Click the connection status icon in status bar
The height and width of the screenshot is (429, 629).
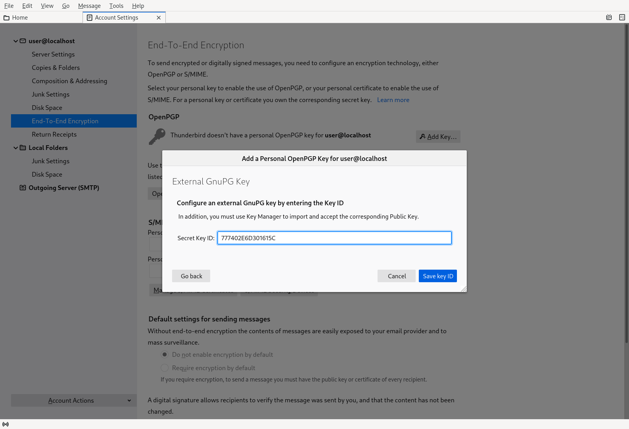6,424
